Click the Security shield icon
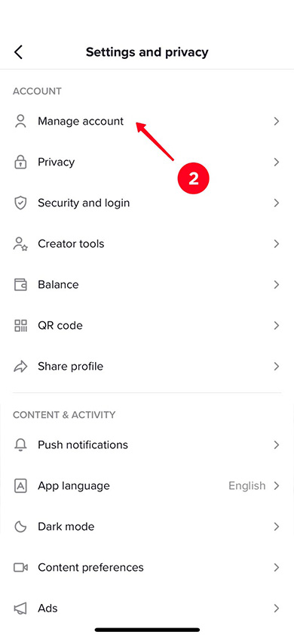The height and width of the screenshot is (638, 294). (20, 203)
